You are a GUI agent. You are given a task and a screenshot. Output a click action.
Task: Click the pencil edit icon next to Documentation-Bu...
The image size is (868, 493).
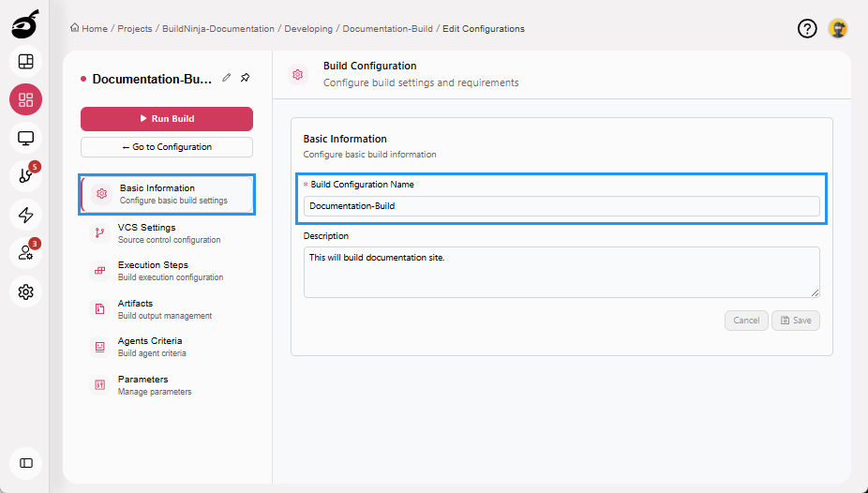[227, 78]
